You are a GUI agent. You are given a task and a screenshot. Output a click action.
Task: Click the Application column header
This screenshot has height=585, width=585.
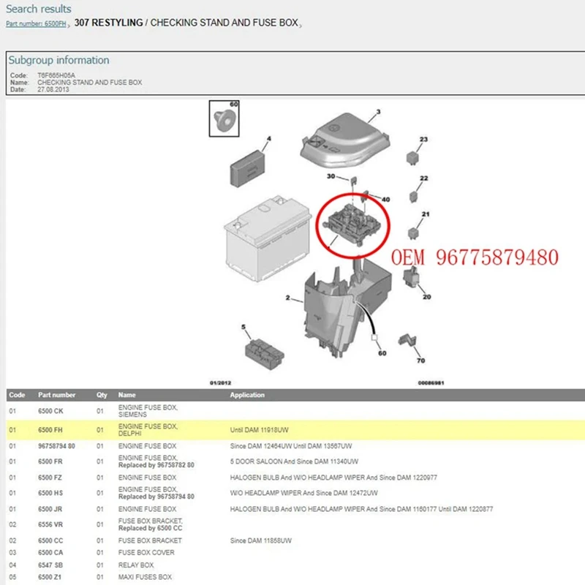coord(247,395)
